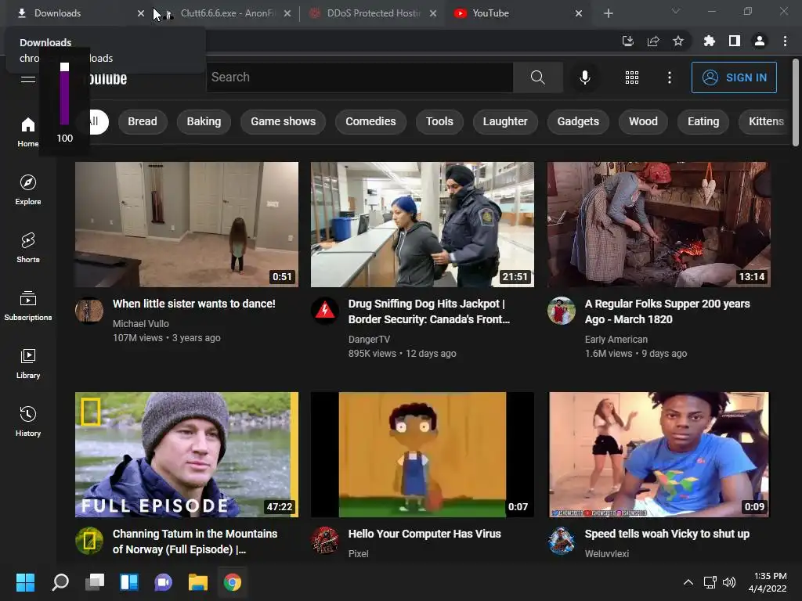This screenshot has width=802, height=601.
Task: Close the YouTube tab
Action: 579,14
